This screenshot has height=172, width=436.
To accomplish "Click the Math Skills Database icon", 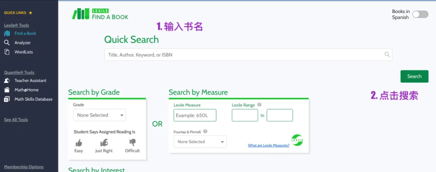I will [7, 99].
